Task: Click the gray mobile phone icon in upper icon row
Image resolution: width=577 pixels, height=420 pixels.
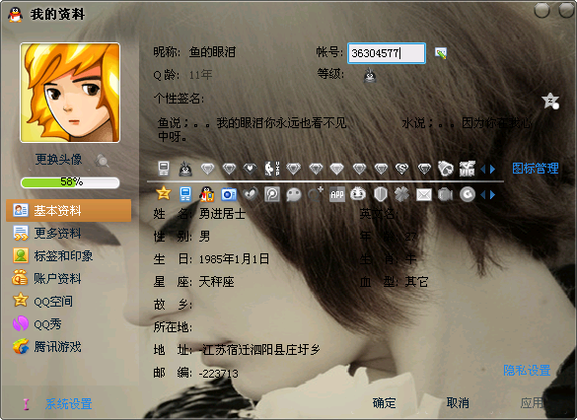Action: [164, 169]
